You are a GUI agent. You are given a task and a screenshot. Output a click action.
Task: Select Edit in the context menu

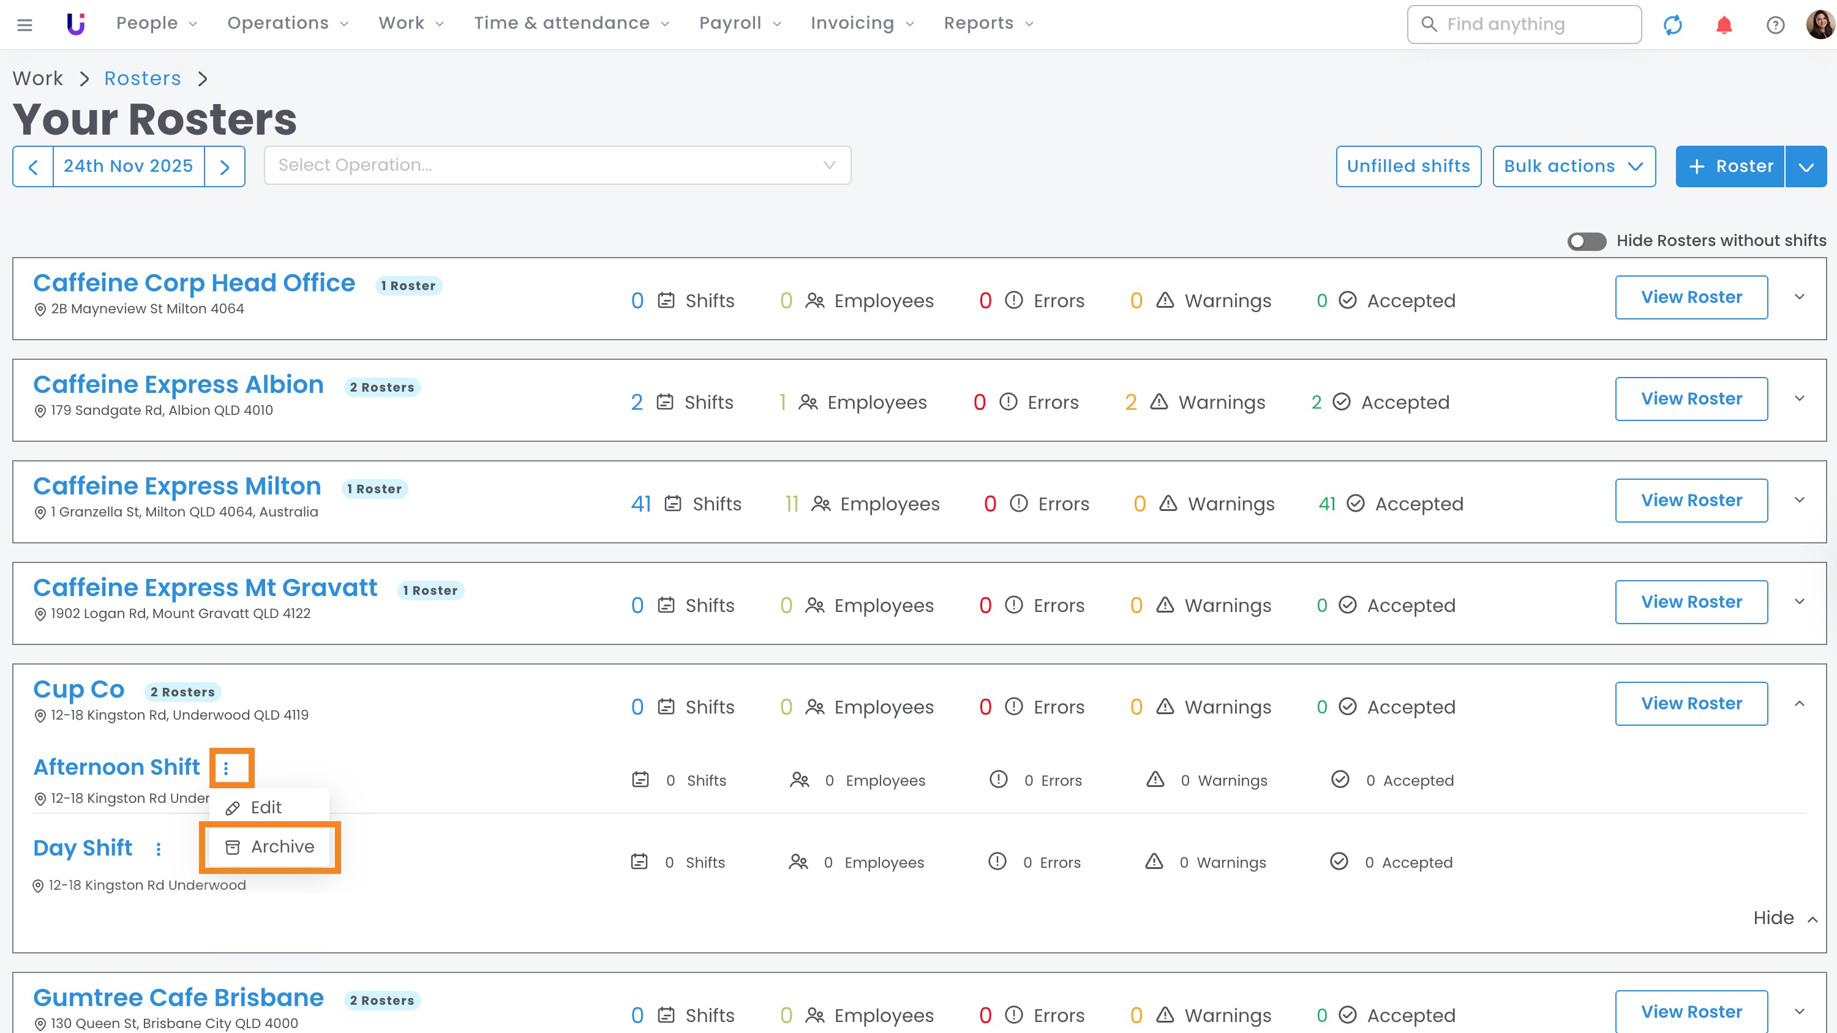point(265,807)
